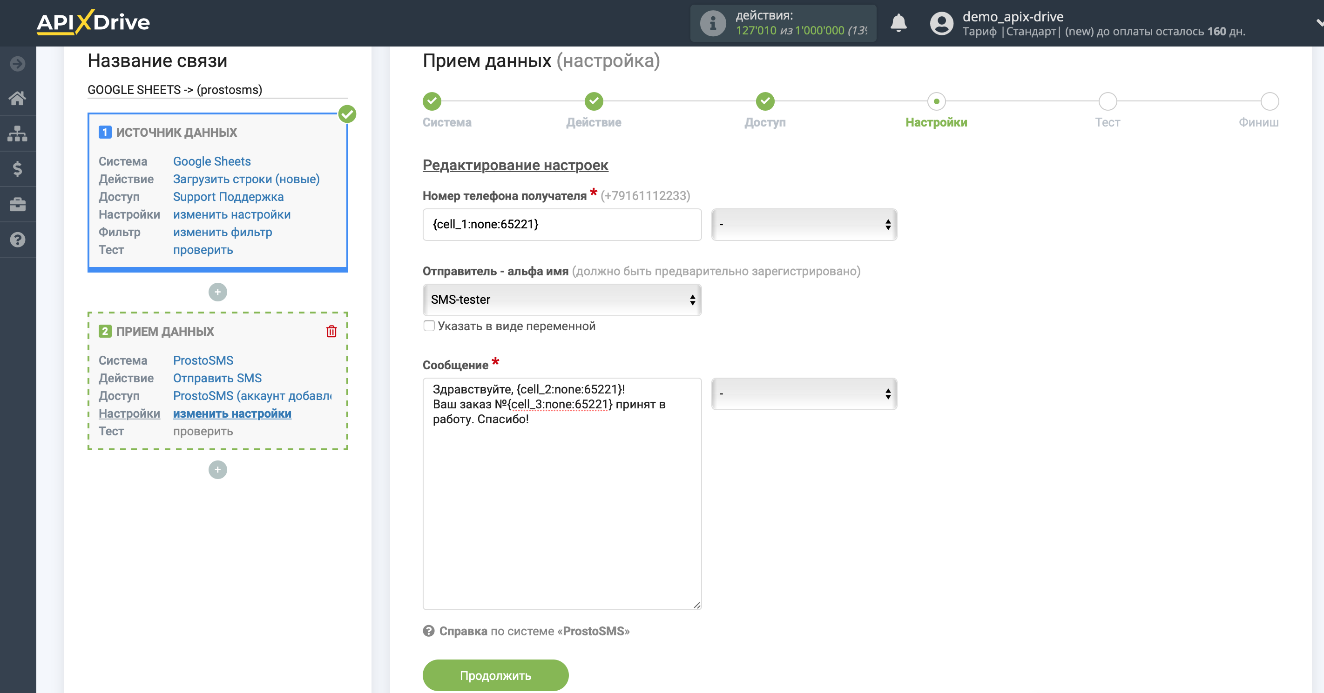
Task: Open the SMS-tester sender dropdown
Action: pos(562,300)
